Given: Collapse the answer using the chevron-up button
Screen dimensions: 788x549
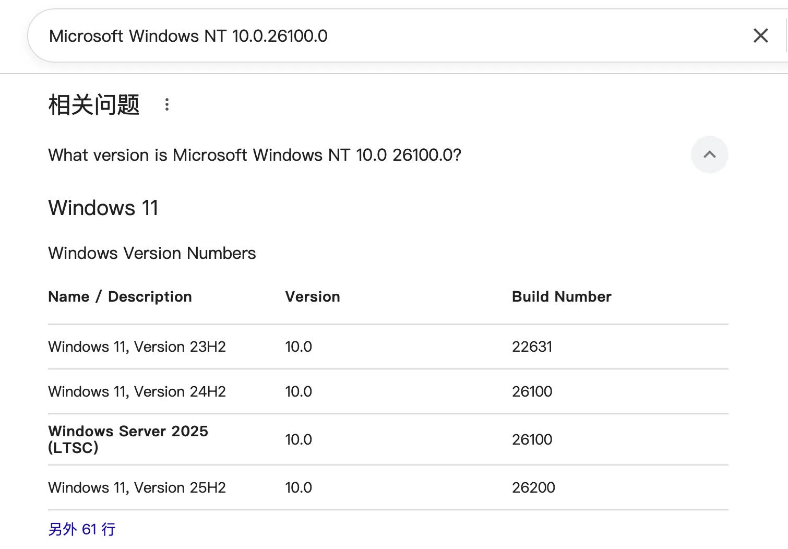Looking at the screenshot, I should [x=709, y=154].
